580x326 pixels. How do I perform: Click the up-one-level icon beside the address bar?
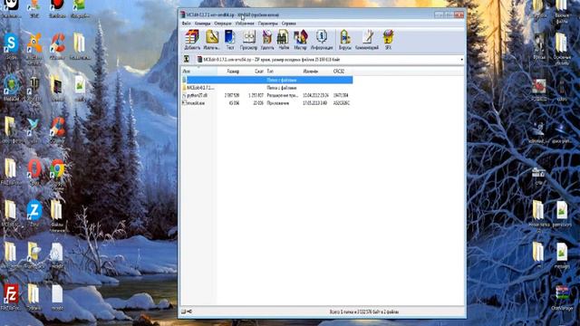coord(187,59)
